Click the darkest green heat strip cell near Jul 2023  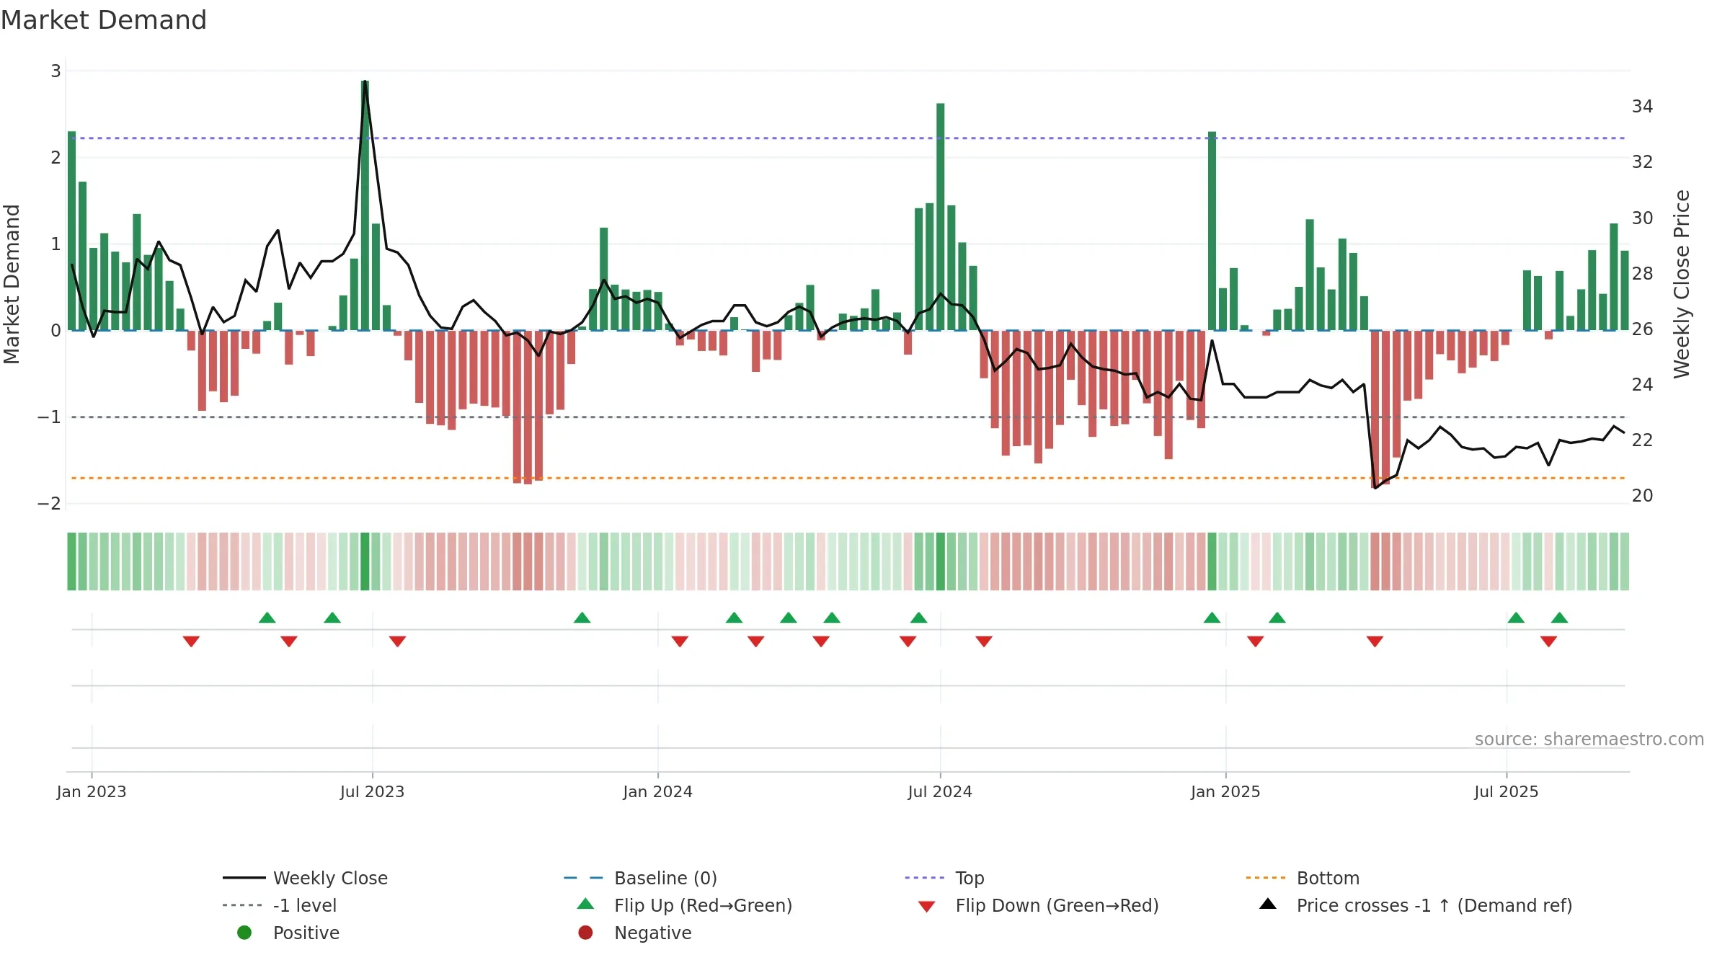(x=365, y=561)
